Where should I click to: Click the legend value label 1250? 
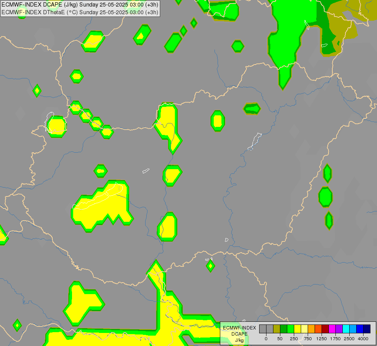pyautogui.click(x=322, y=339)
